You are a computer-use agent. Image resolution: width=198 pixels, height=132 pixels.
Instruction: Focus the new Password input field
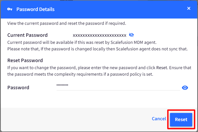tap(118, 87)
